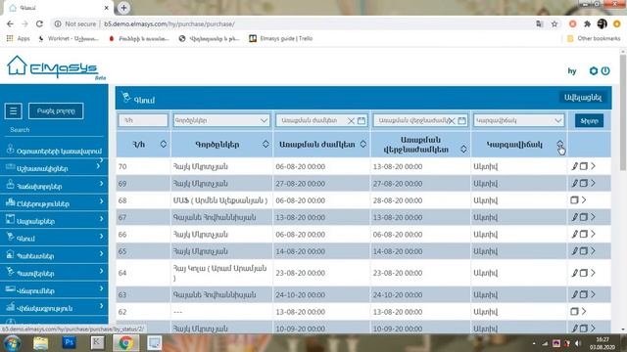
Task: Click the settings gear icon in header
Action: click(594, 71)
